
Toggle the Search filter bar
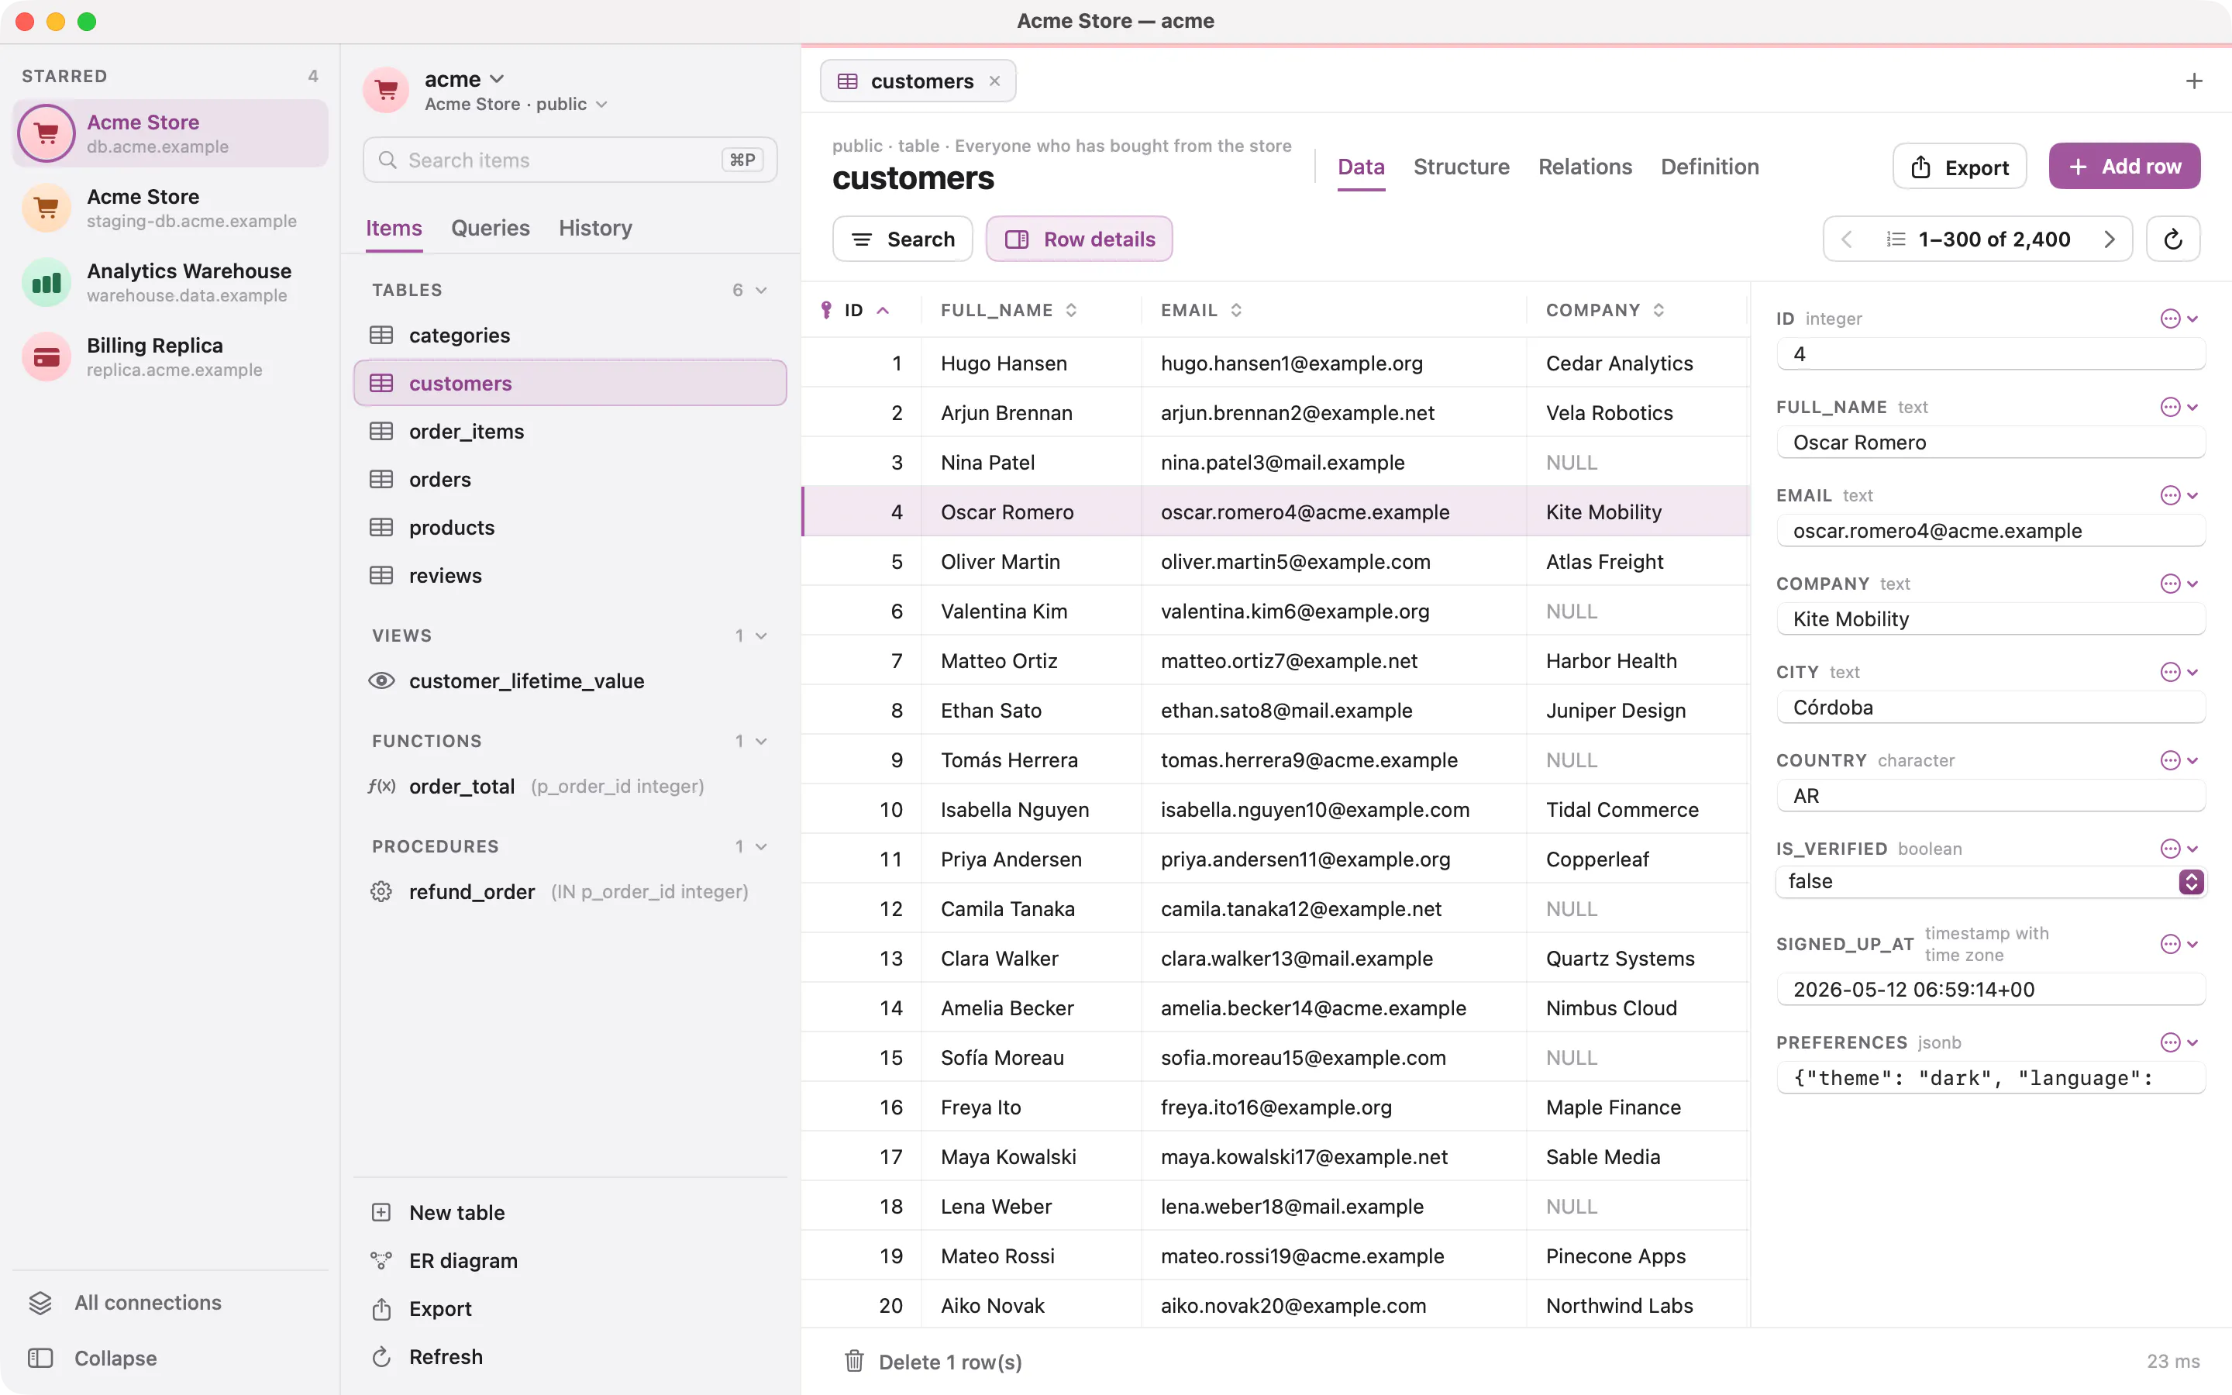(902, 239)
